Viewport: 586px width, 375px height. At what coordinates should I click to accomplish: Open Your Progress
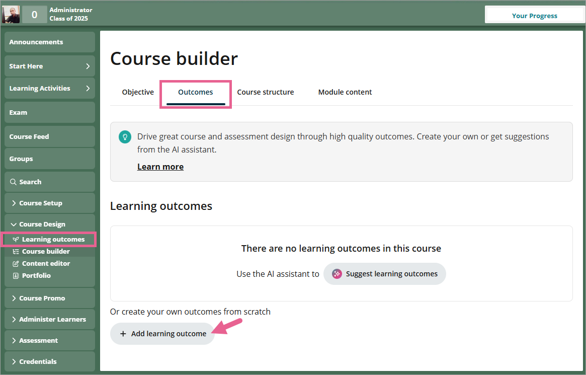pos(534,15)
